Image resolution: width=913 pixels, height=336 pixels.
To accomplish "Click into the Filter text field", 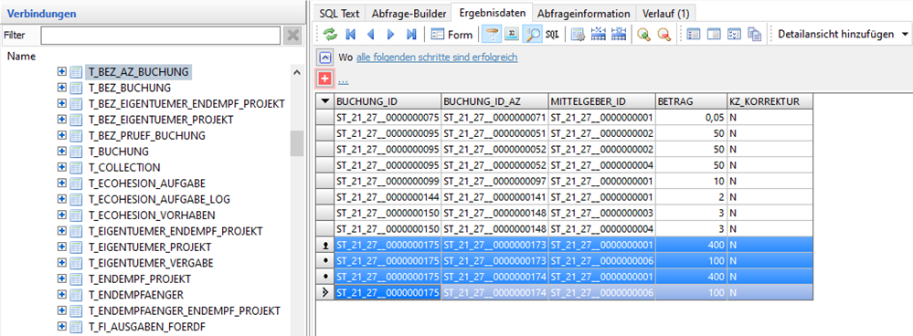I will click(x=160, y=36).
